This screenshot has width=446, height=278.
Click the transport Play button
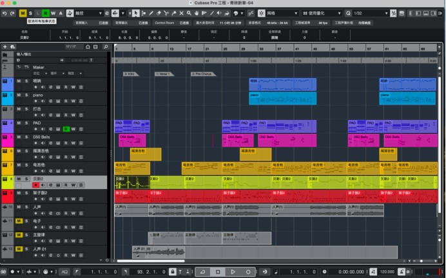(233, 272)
